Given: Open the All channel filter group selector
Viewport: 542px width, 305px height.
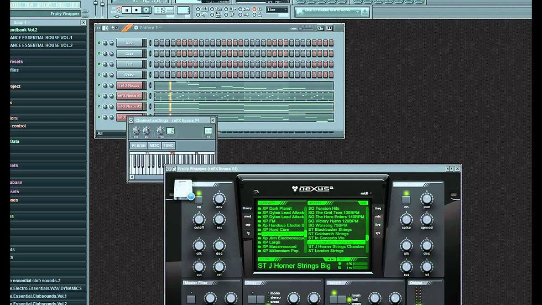Looking at the screenshot, I should 111,133.
